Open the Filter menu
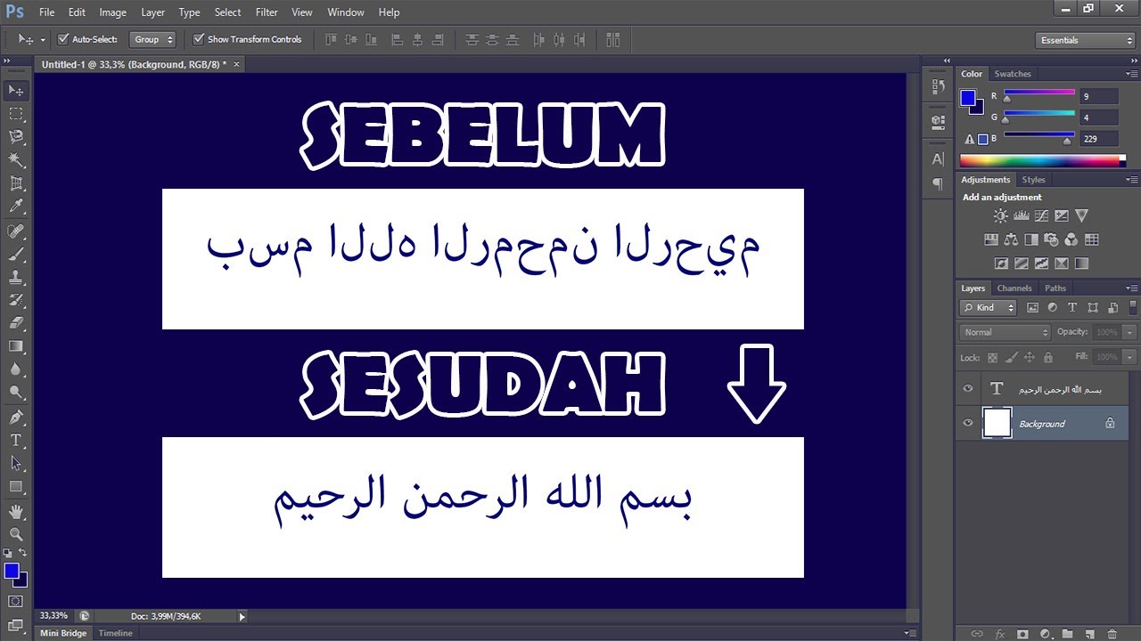The width and height of the screenshot is (1141, 641). [x=267, y=12]
